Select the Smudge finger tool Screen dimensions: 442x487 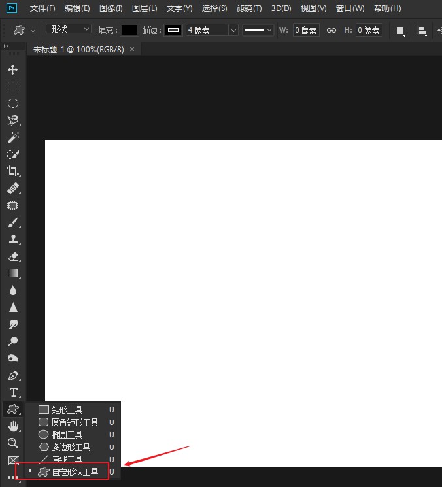coord(13,324)
